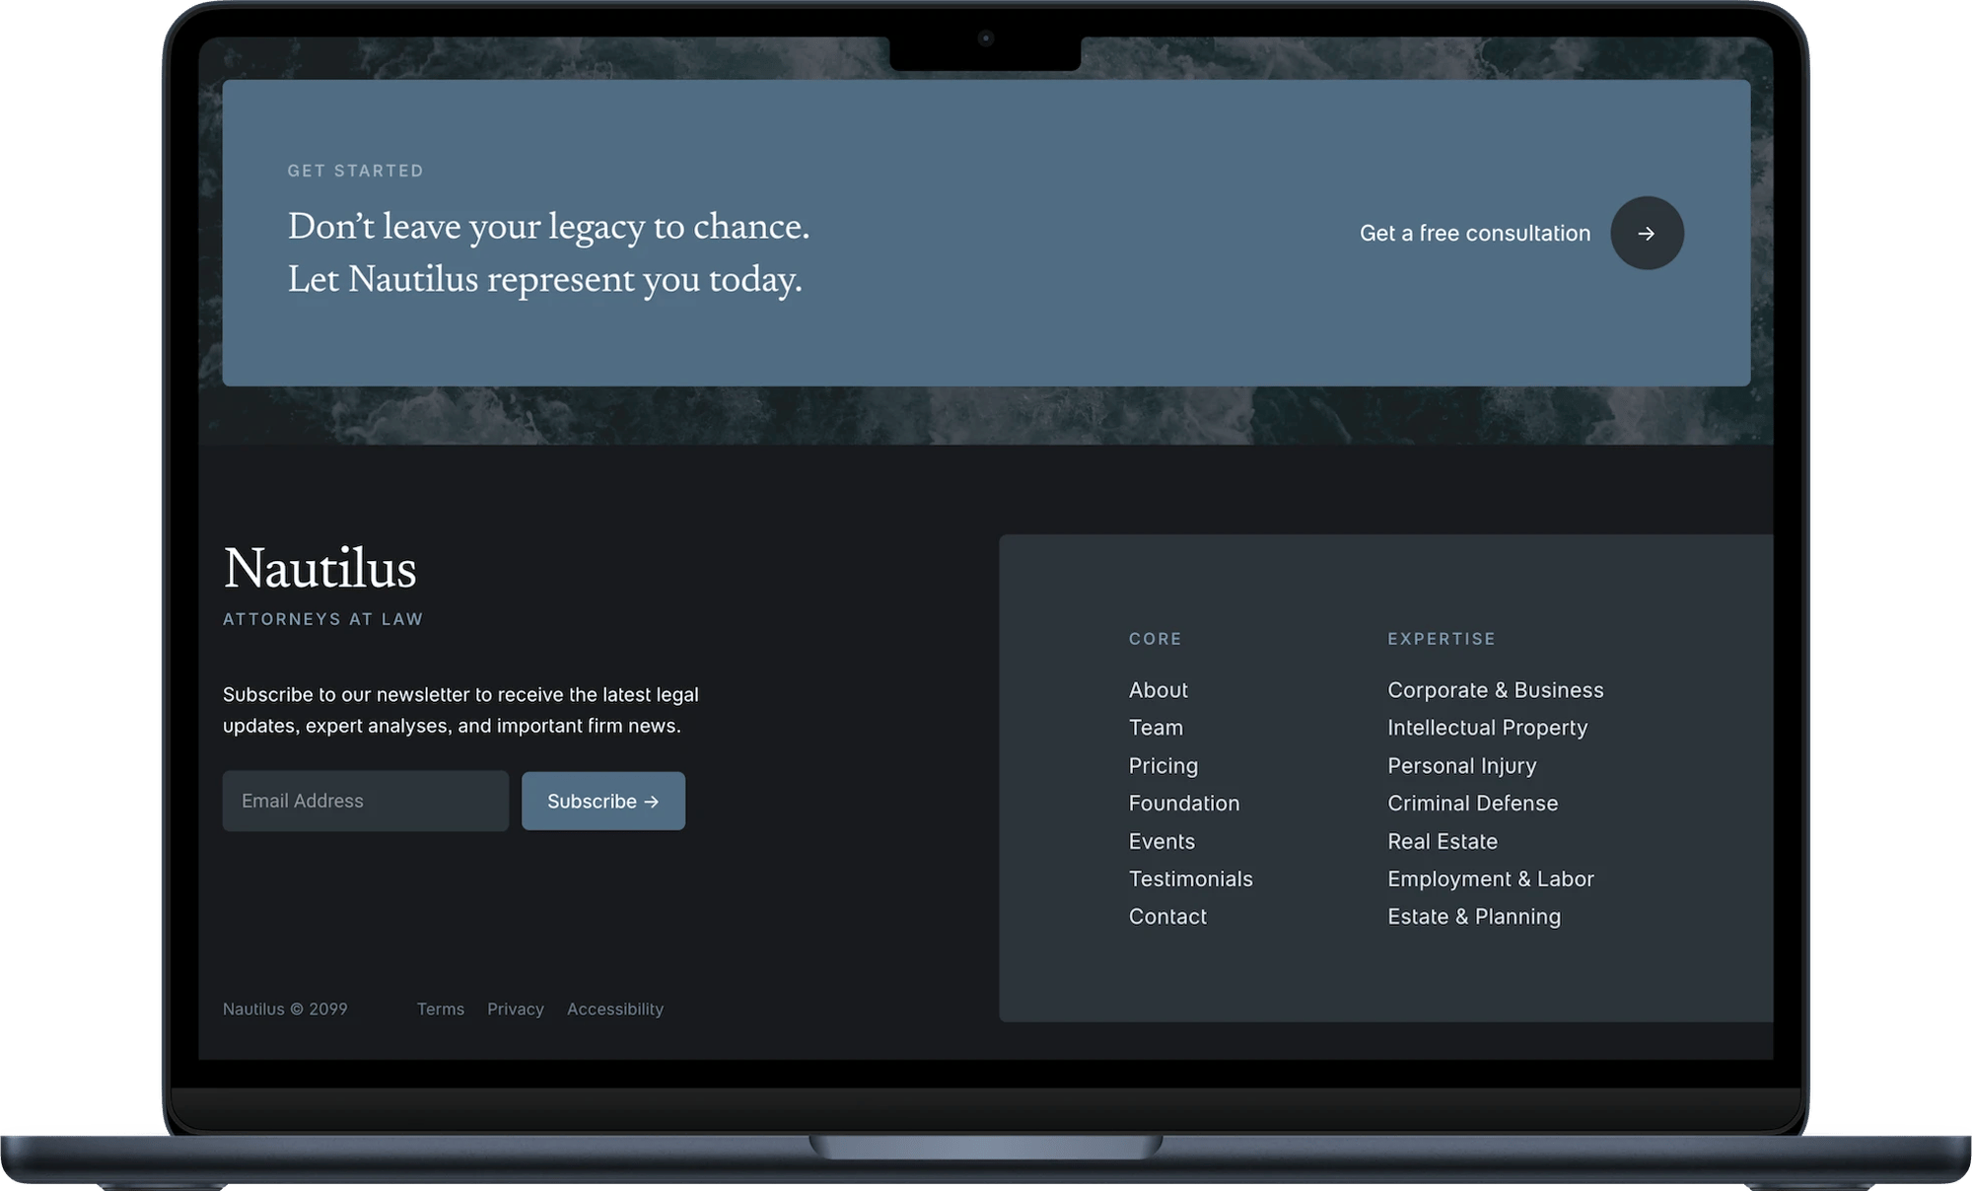The height and width of the screenshot is (1191, 1972).
Task: Open Corporate & Business expertise link
Action: click(1496, 690)
